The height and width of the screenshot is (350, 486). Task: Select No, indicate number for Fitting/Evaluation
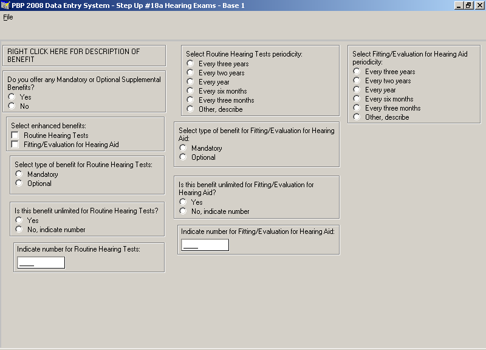coord(183,211)
